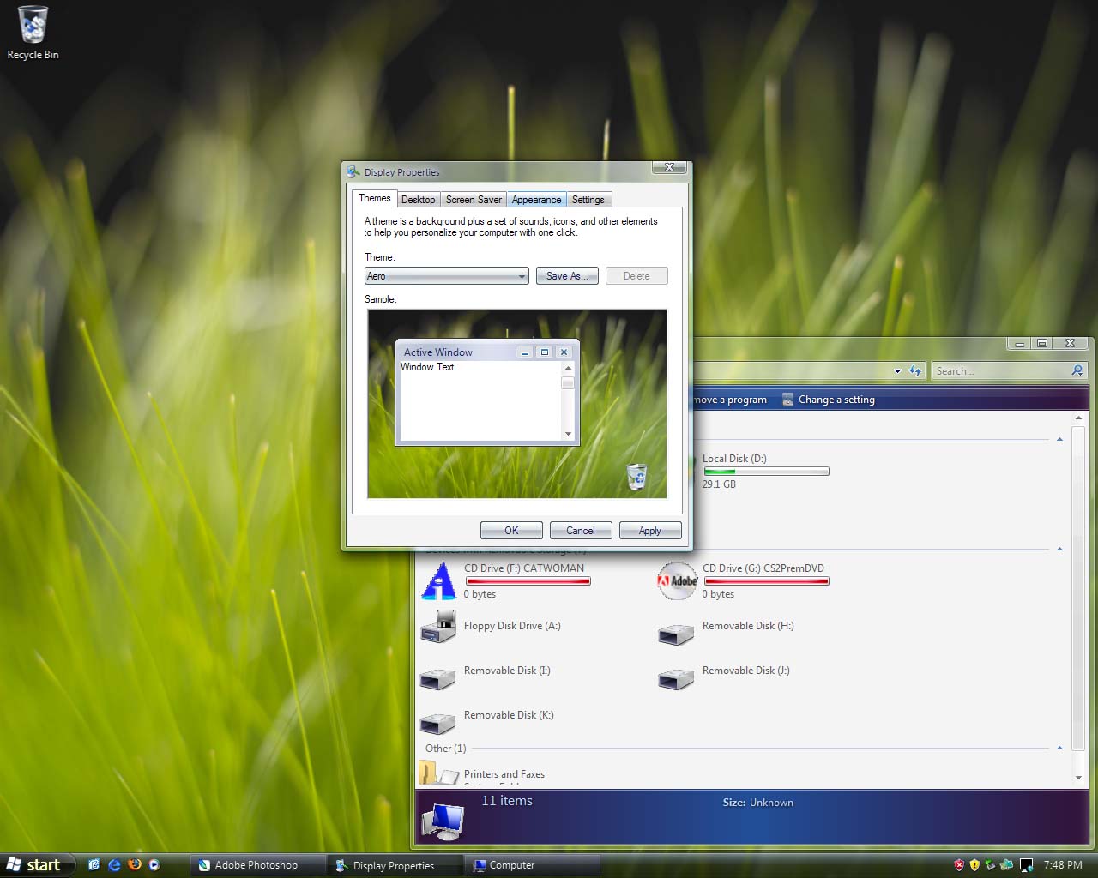Click the Change a setting toolbar link
The image size is (1098, 878).
(836, 400)
